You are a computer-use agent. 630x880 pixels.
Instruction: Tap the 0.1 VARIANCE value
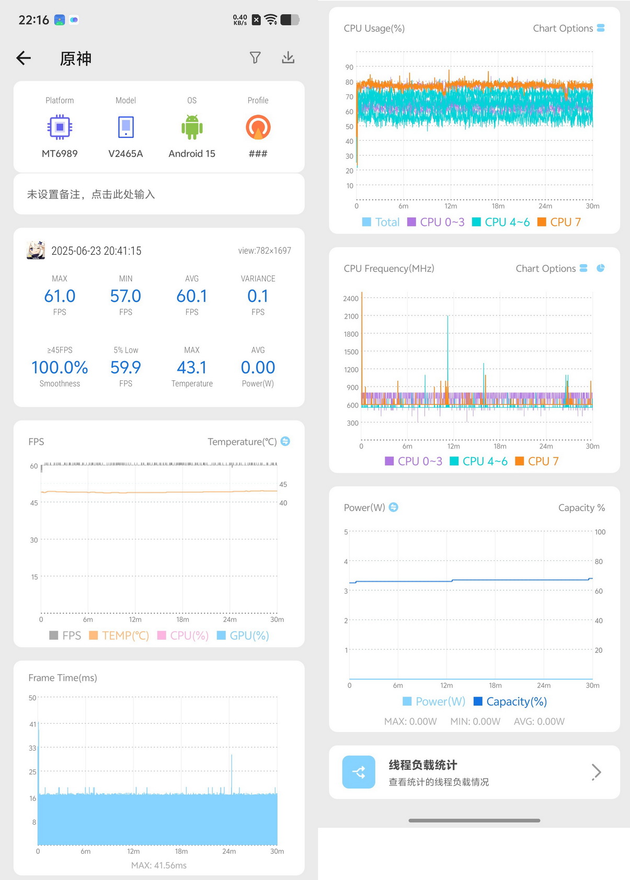pyautogui.click(x=258, y=296)
